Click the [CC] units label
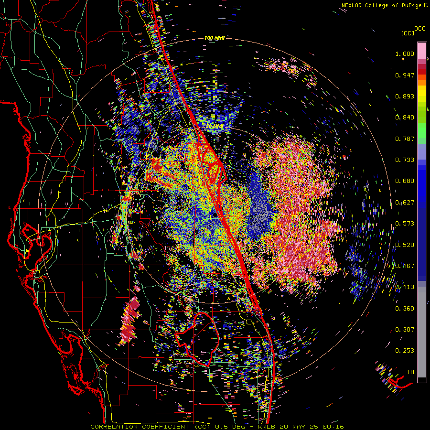 (408, 33)
